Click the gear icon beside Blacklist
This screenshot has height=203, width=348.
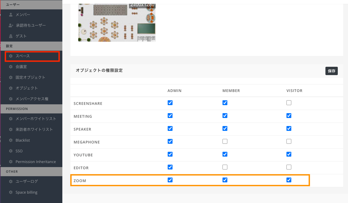(x=11, y=140)
